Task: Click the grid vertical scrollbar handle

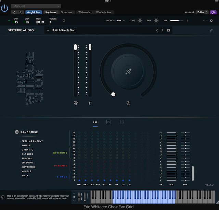Action: (193, 173)
